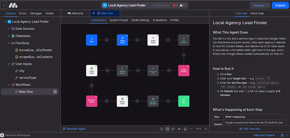290x138 pixels.
Task: Click the yellow warning count indicator
Action: point(182,5)
